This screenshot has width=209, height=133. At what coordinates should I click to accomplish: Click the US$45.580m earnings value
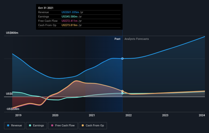[69, 16]
